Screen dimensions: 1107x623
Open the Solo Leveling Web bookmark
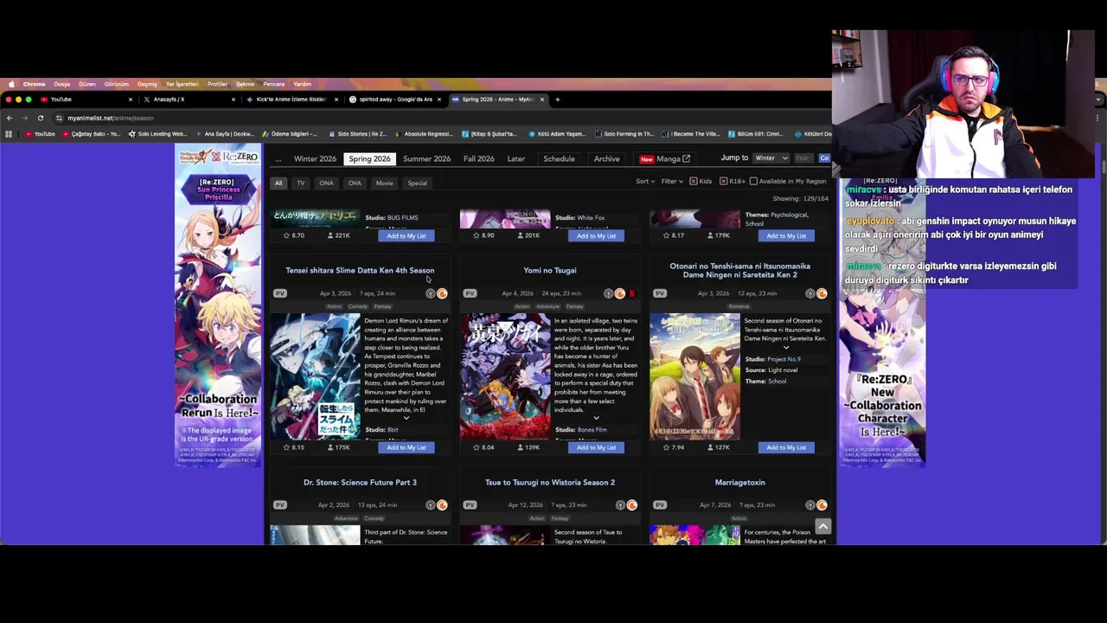(x=157, y=134)
